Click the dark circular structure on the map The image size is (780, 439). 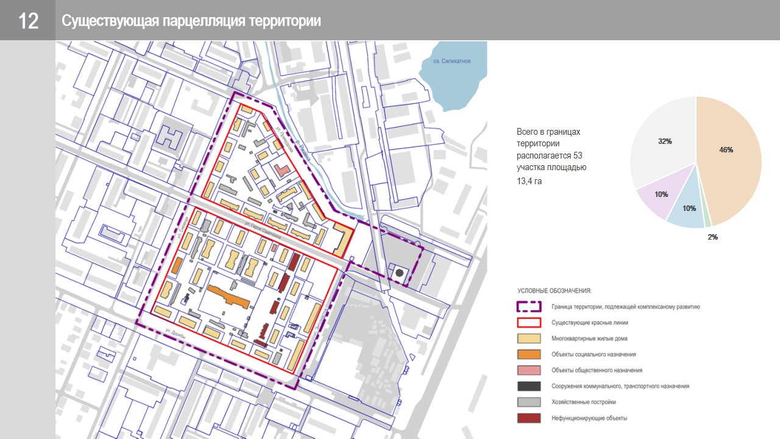pos(399,274)
